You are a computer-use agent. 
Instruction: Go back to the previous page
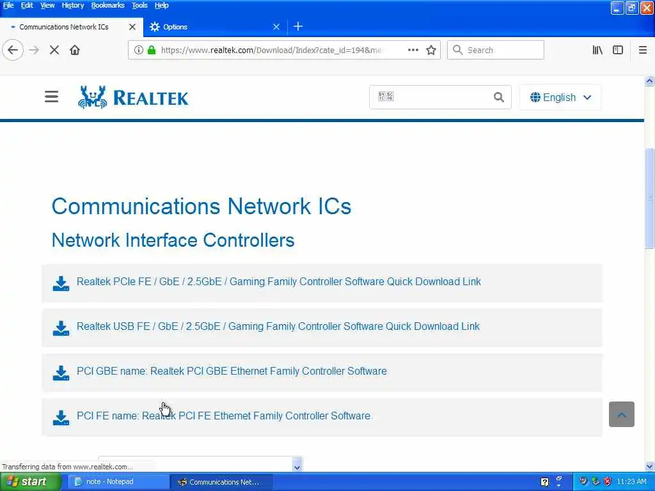click(x=13, y=50)
